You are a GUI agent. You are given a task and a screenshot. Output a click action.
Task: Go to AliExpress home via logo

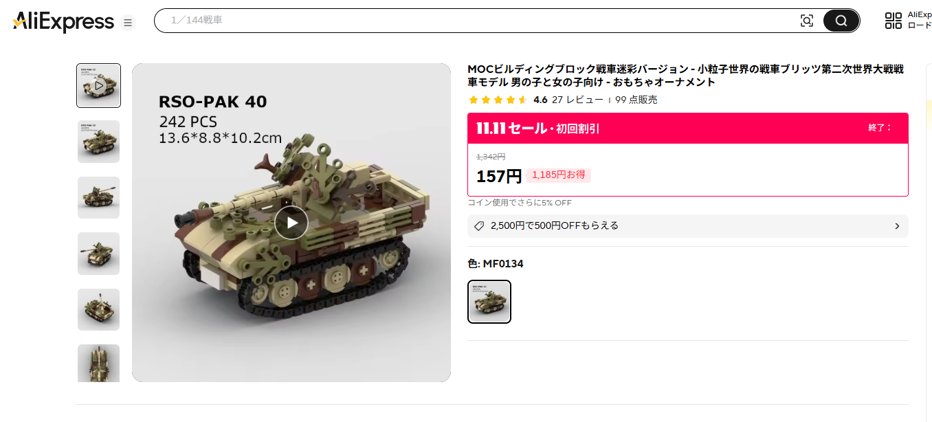pos(63,22)
